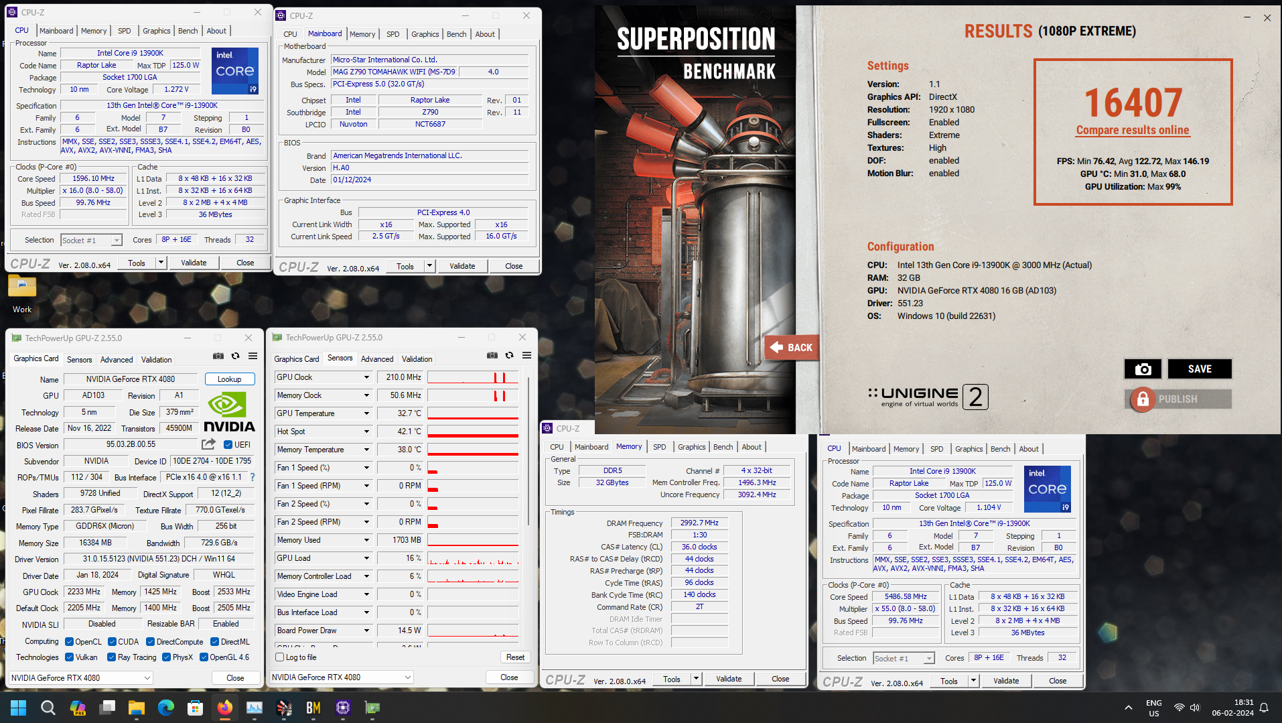
Task: Open Firefox from taskbar
Action: (x=225, y=708)
